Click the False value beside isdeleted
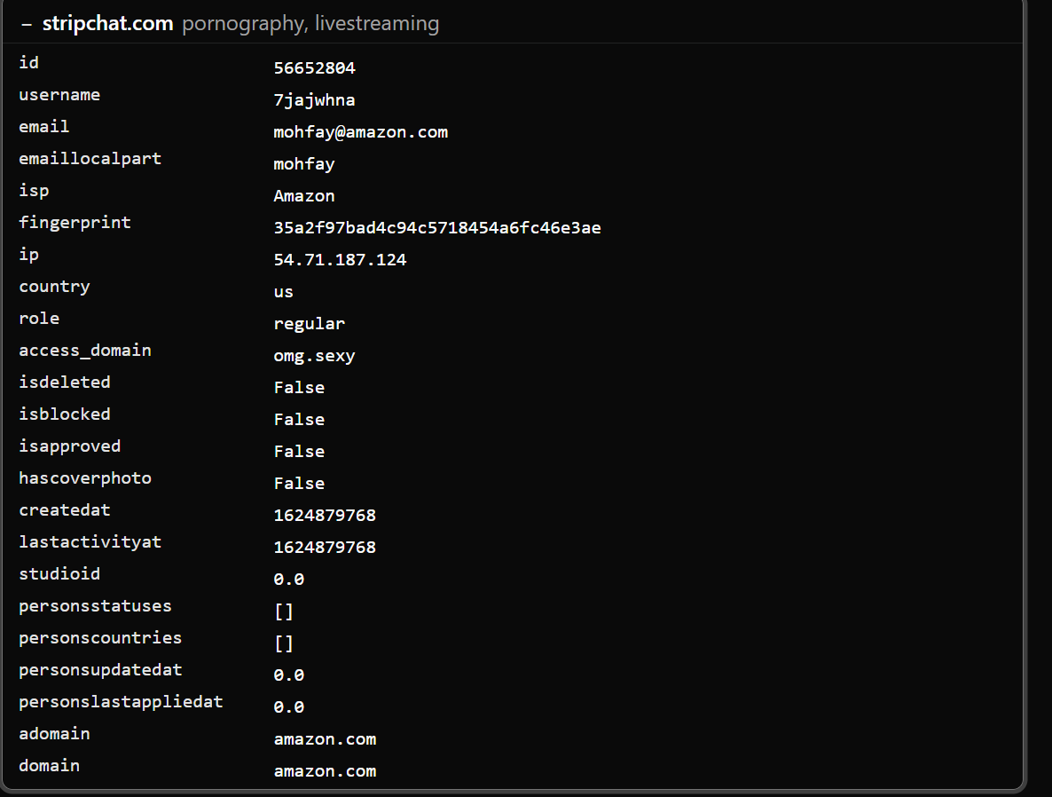 [x=299, y=388]
